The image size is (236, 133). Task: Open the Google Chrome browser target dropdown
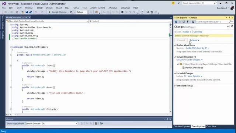68,12
